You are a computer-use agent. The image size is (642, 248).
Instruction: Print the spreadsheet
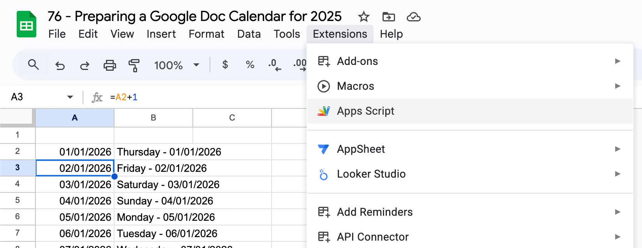point(109,65)
